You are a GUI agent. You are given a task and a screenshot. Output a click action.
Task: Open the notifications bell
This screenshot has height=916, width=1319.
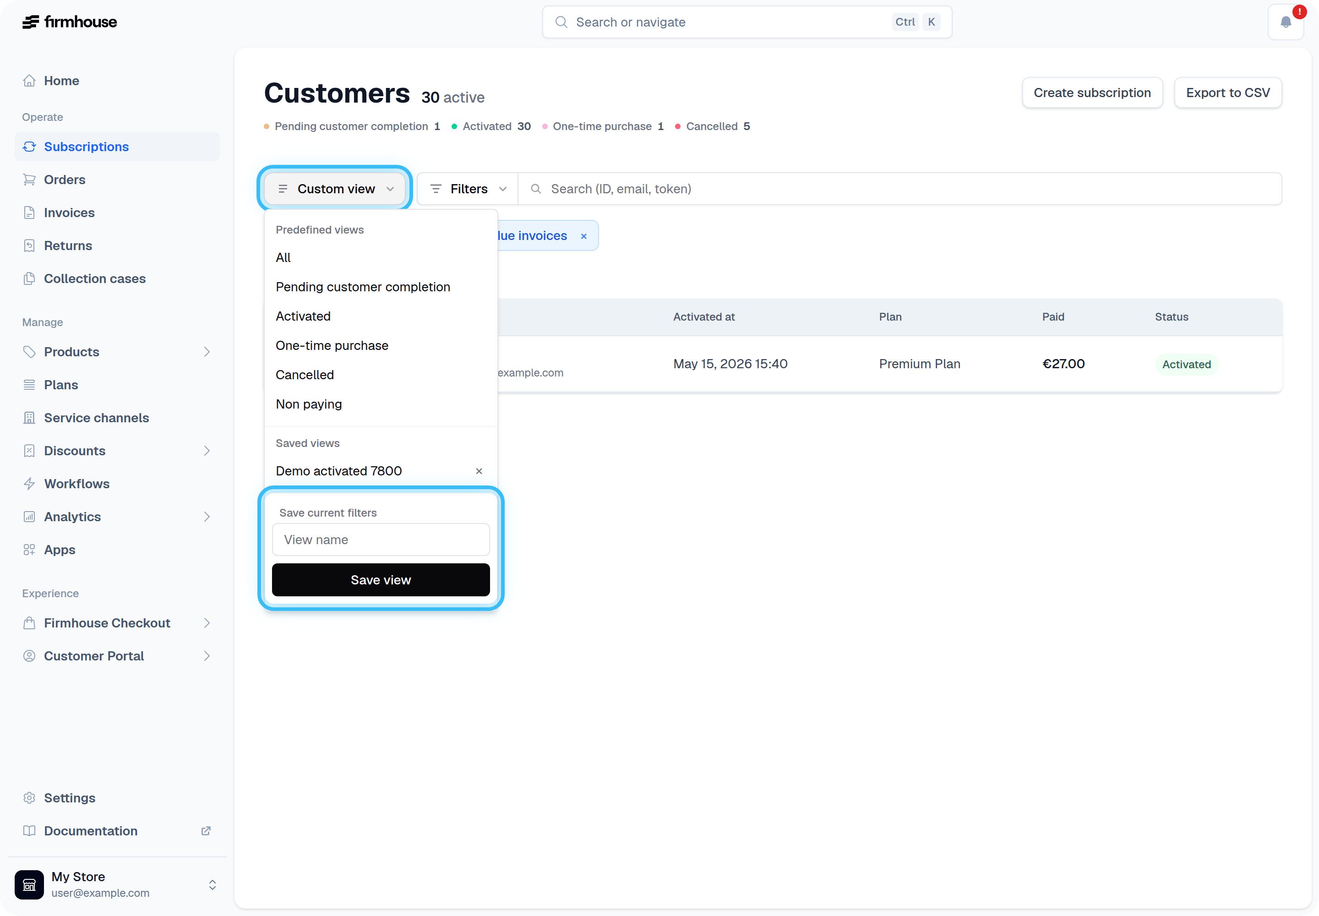click(x=1286, y=22)
